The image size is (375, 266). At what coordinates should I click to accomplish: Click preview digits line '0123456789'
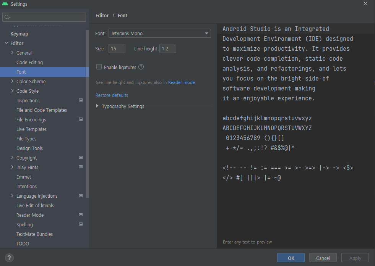243,138
